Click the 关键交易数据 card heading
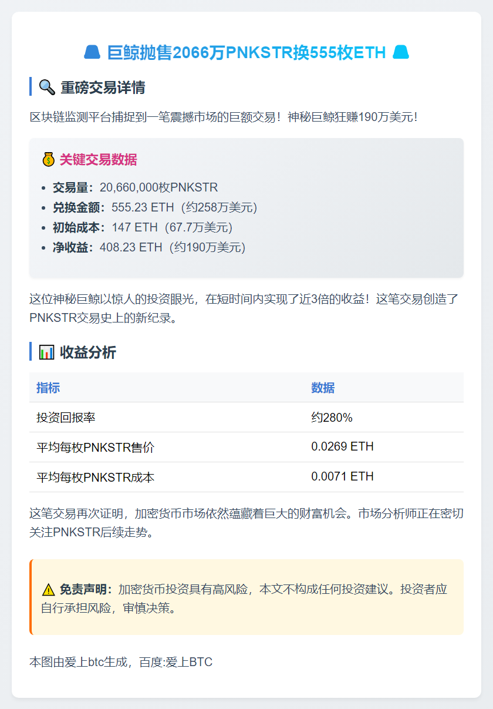493x709 pixels. click(x=99, y=159)
